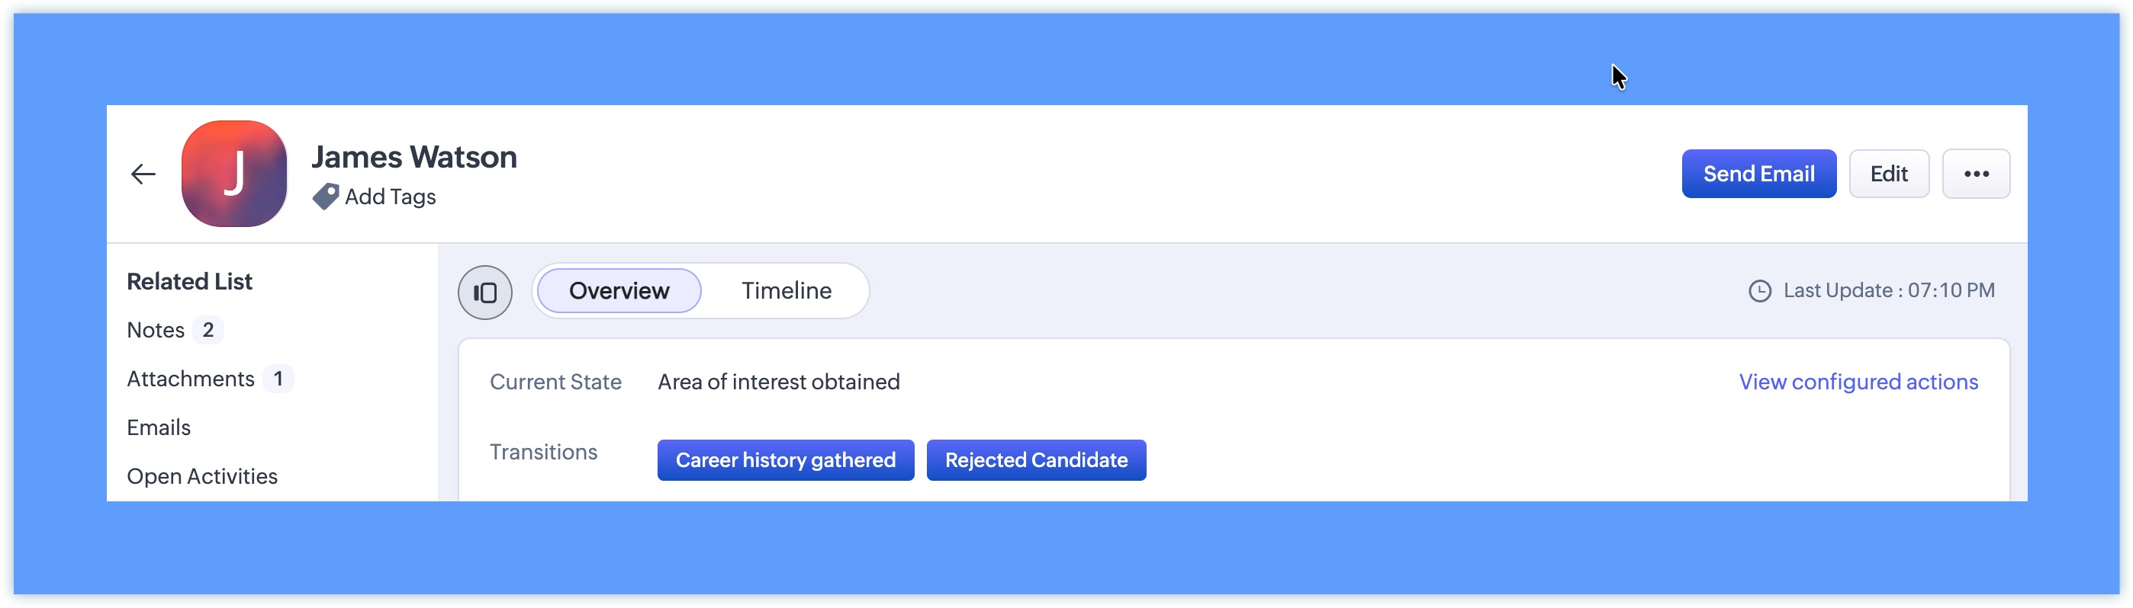Switch to the Overview tab
The width and height of the screenshot is (2133, 608).
pos(619,291)
